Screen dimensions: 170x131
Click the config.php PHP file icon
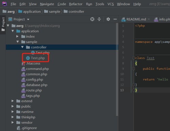coord(23,79)
